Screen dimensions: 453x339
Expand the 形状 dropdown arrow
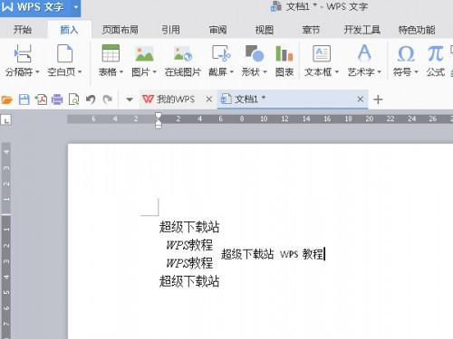pyautogui.click(x=265, y=72)
